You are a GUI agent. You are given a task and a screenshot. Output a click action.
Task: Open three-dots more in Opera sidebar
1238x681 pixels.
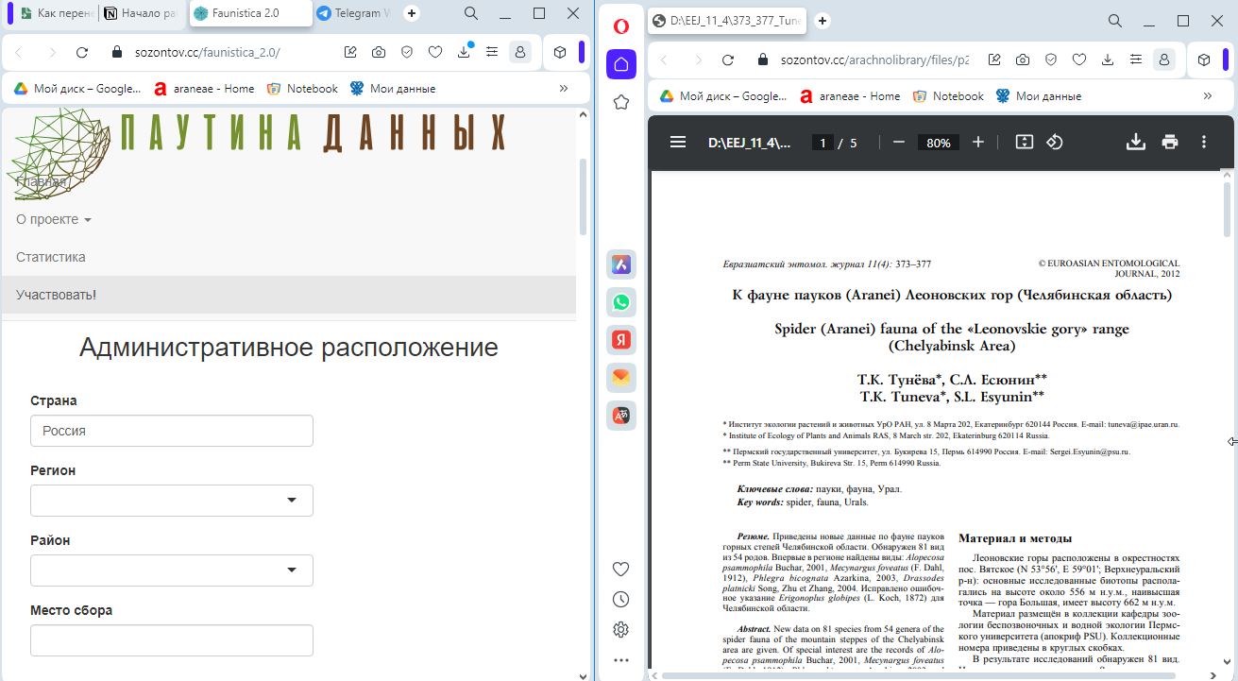pos(621,660)
